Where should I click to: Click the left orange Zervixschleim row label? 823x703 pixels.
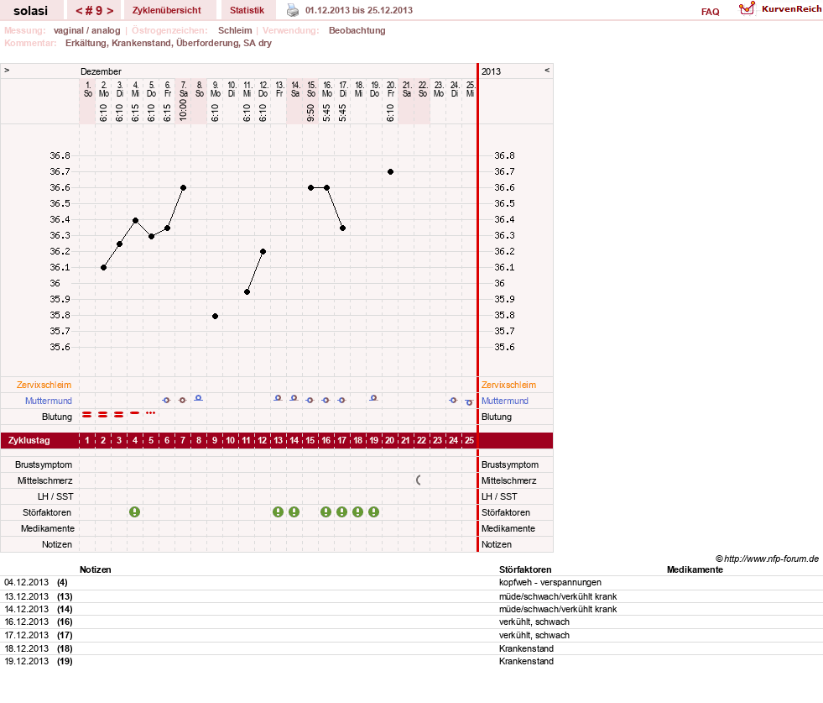tap(44, 385)
